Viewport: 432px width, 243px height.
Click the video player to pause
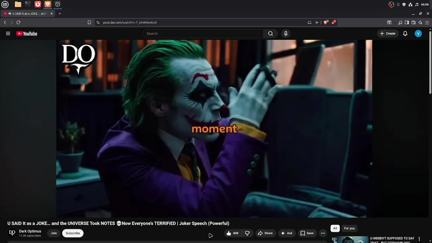tap(214, 129)
